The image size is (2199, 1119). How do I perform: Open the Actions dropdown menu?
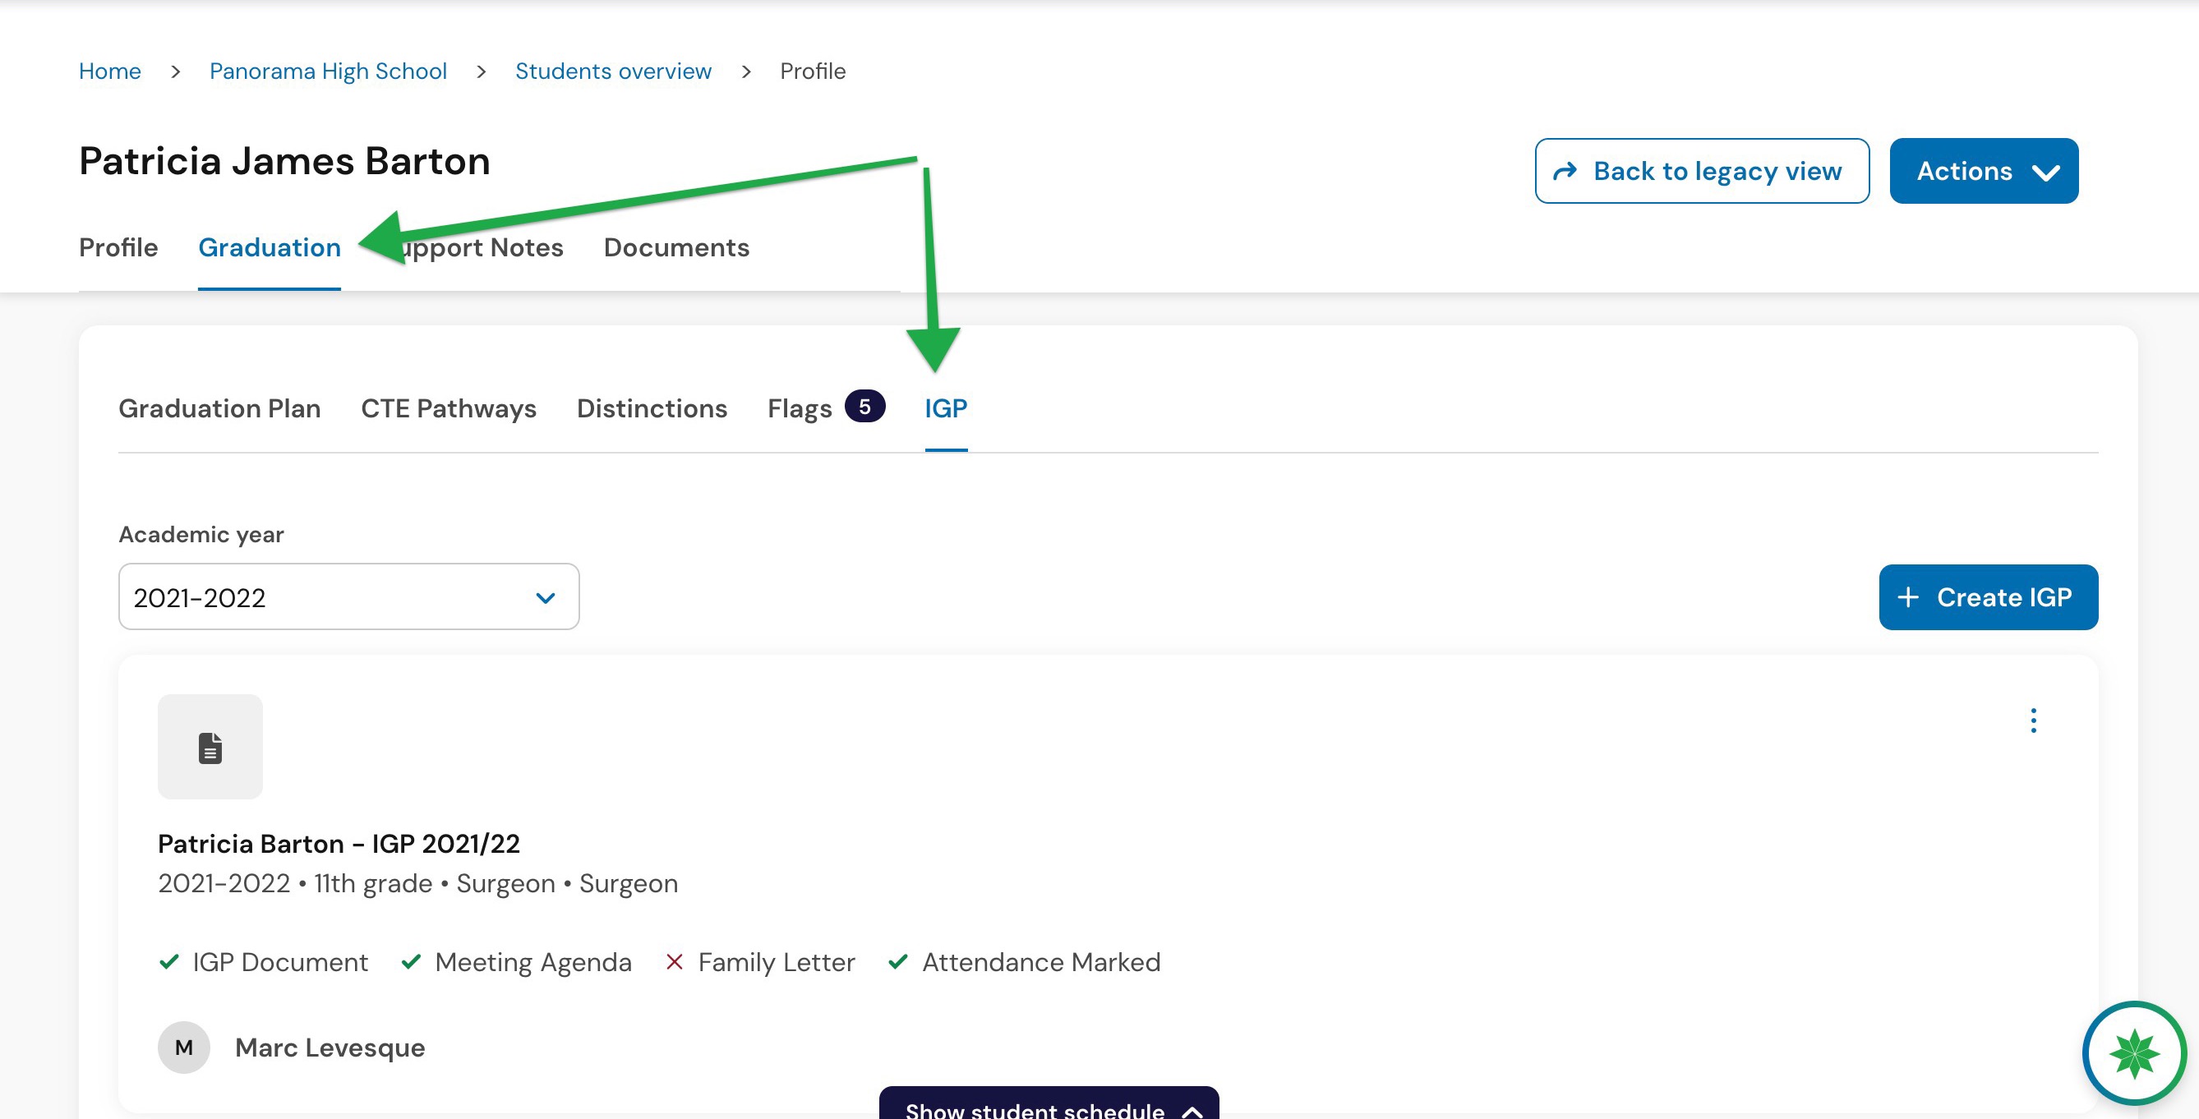tap(1983, 171)
